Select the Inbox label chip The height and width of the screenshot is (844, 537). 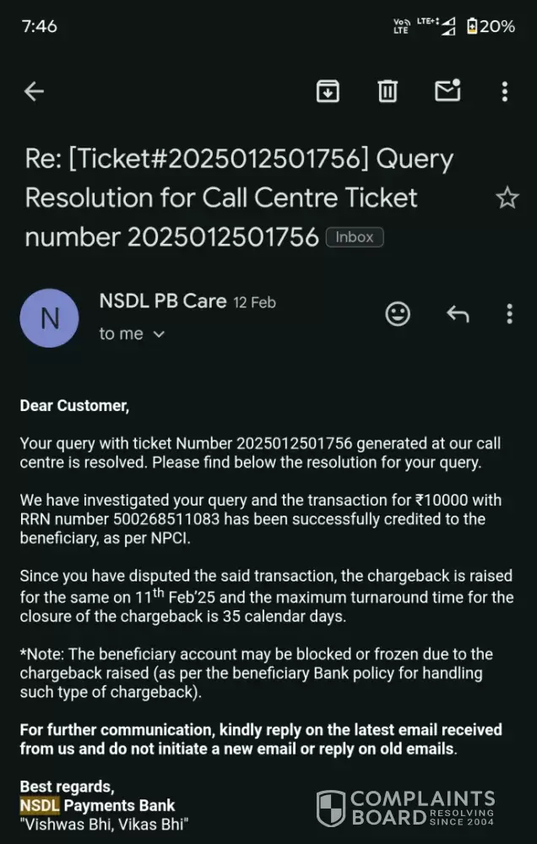[x=355, y=237]
